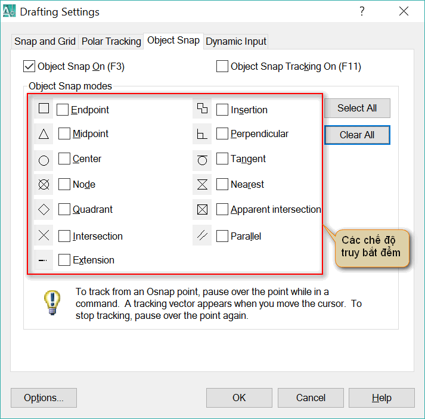Enable the Apparent intersection checkbox
This screenshot has height=419, width=425.
click(x=222, y=209)
